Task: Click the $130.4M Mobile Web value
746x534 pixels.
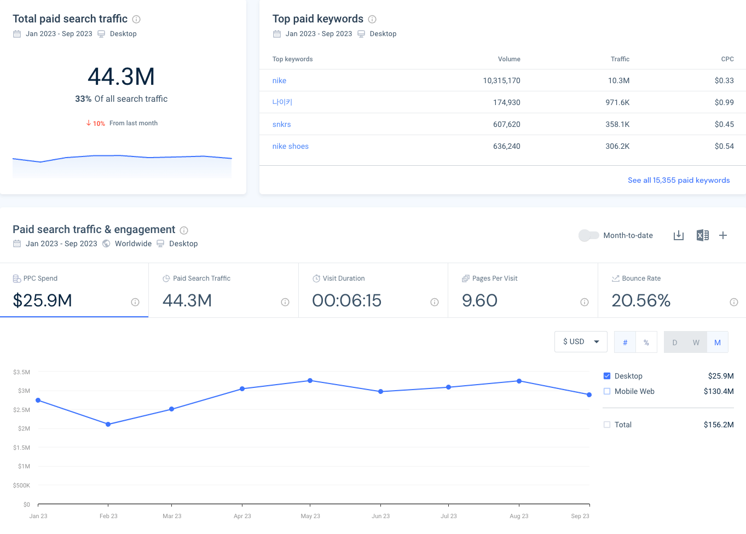Action: (719, 391)
